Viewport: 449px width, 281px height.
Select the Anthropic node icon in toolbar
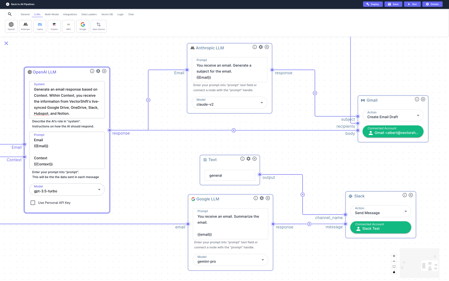pyautogui.click(x=25, y=26)
